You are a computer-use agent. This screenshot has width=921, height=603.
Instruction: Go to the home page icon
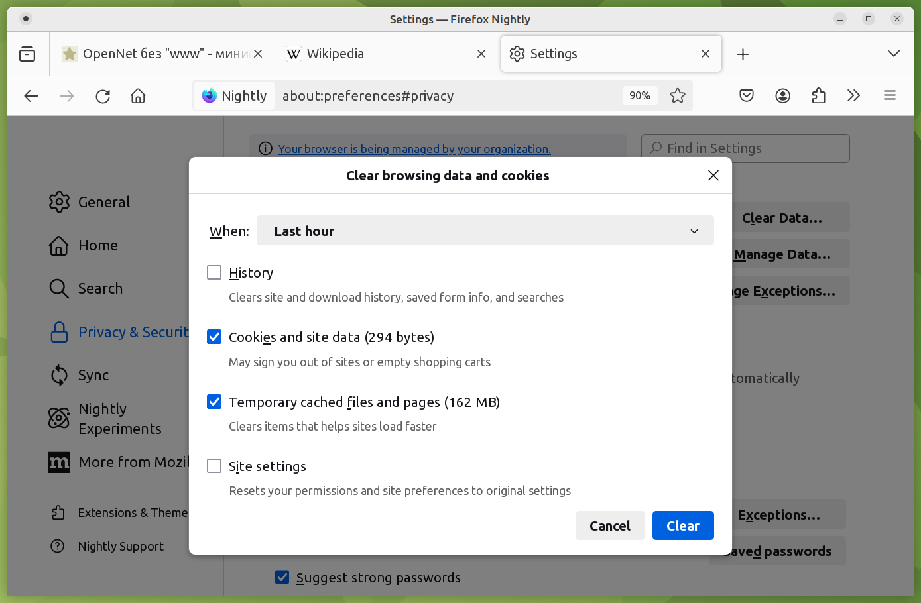click(138, 96)
